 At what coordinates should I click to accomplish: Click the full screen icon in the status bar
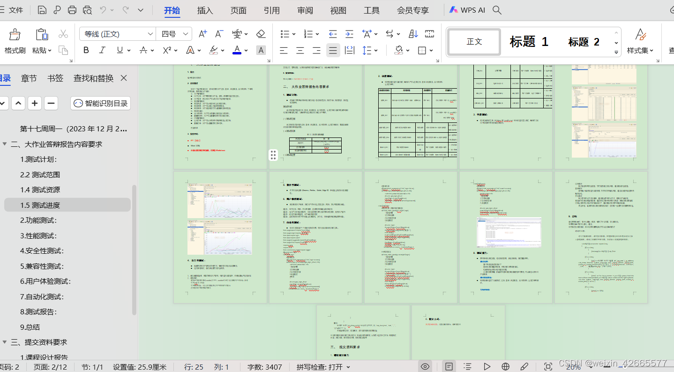[548, 366]
